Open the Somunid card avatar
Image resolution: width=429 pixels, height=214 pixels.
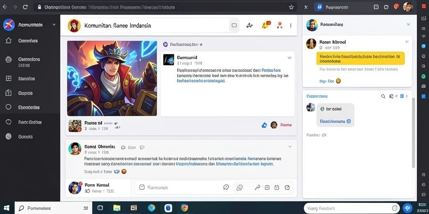(x=168, y=59)
